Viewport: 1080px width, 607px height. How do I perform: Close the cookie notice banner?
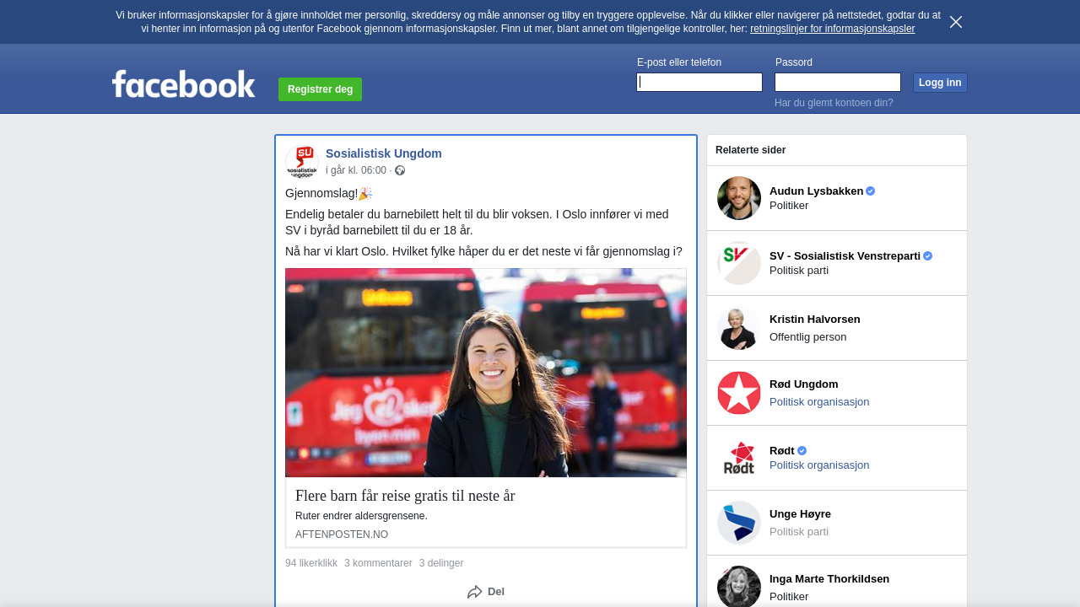[x=956, y=22]
